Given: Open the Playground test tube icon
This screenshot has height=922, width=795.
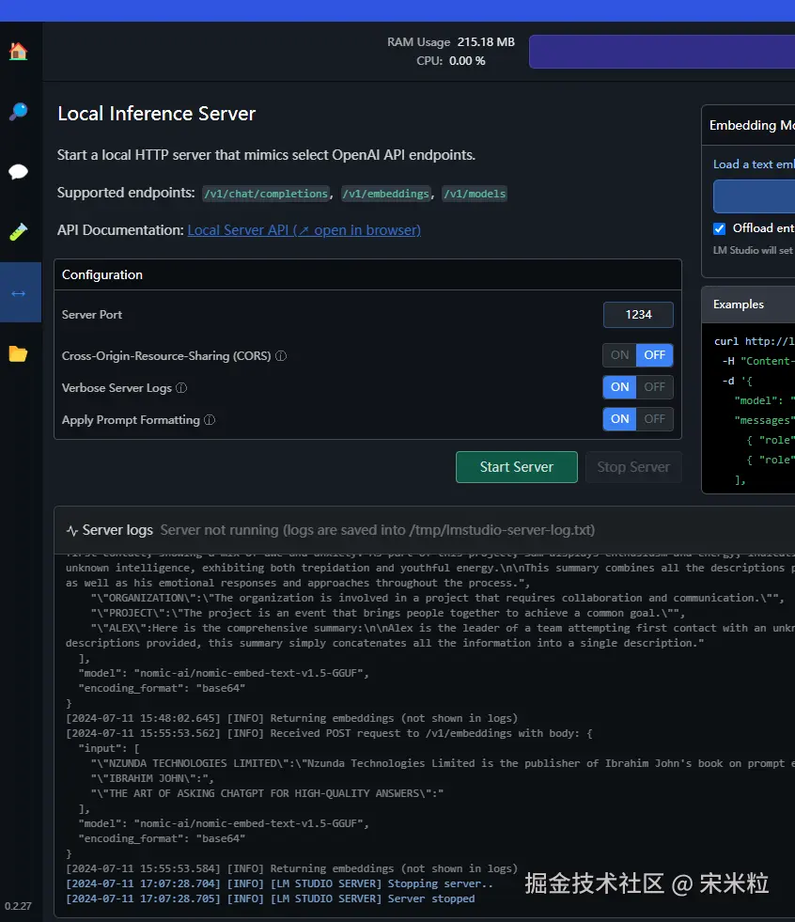Looking at the screenshot, I should (x=18, y=231).
